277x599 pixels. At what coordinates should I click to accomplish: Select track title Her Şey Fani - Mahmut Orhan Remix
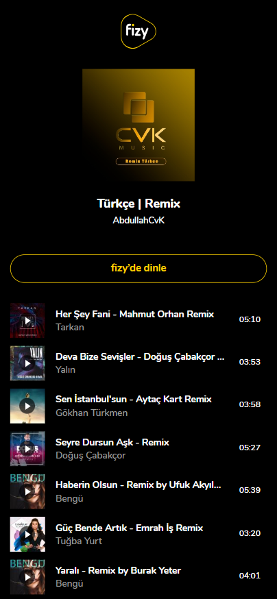click(x=135, y=315)
